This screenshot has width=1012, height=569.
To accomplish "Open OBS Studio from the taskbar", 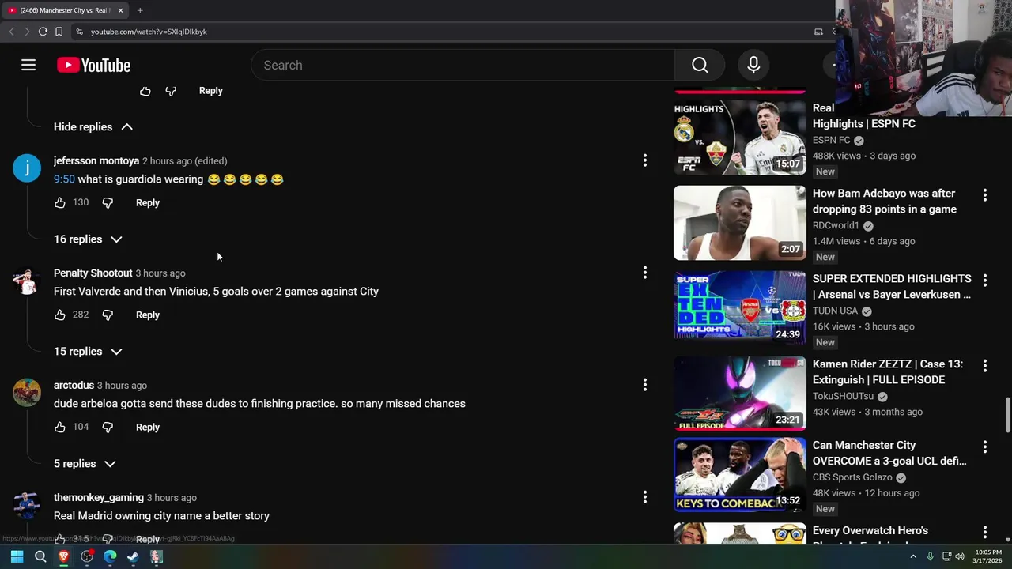I will point(87,556).
